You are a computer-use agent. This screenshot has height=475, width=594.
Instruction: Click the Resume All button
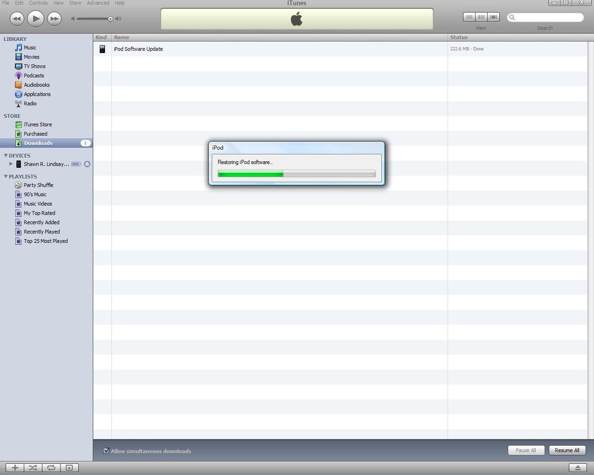click(x=567, y=450)
